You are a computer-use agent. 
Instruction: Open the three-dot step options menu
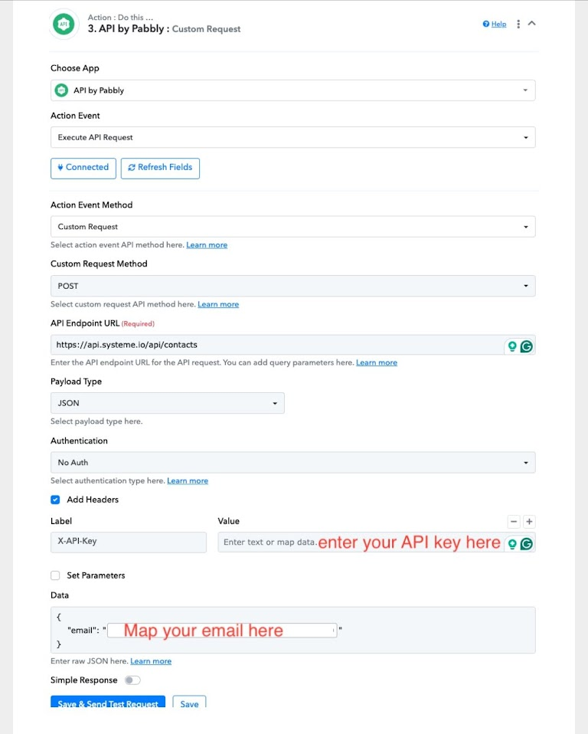[518, 24]
